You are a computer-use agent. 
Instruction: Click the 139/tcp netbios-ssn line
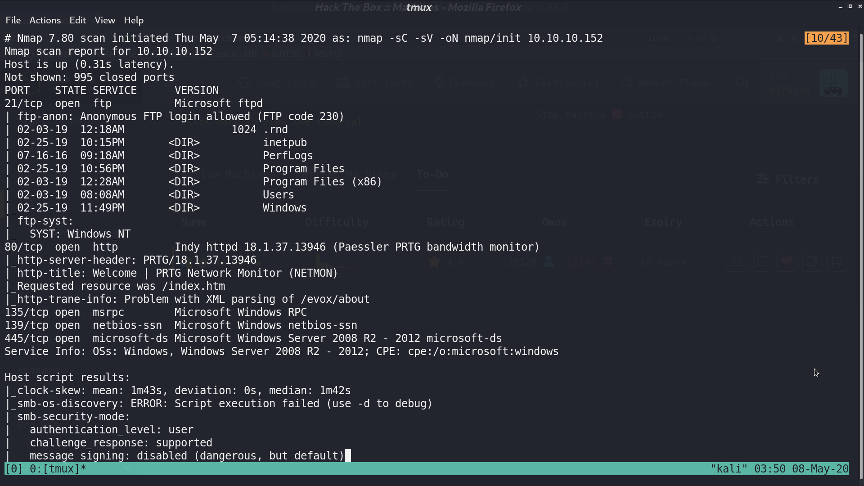(x=181, y=325)
